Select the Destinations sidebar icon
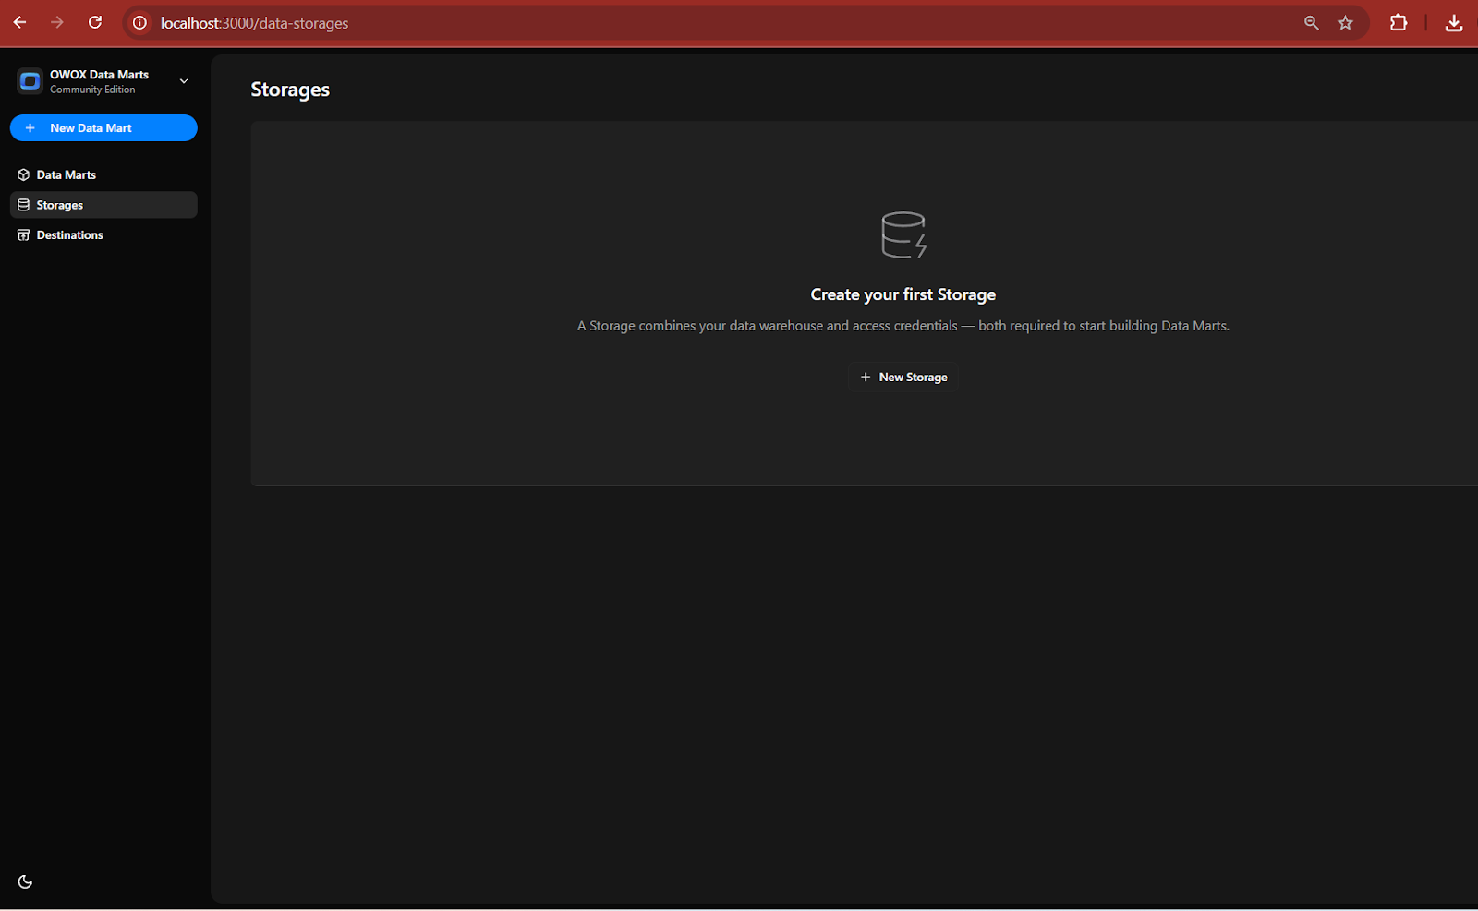The image size is (1478, 911). [23, 234]
